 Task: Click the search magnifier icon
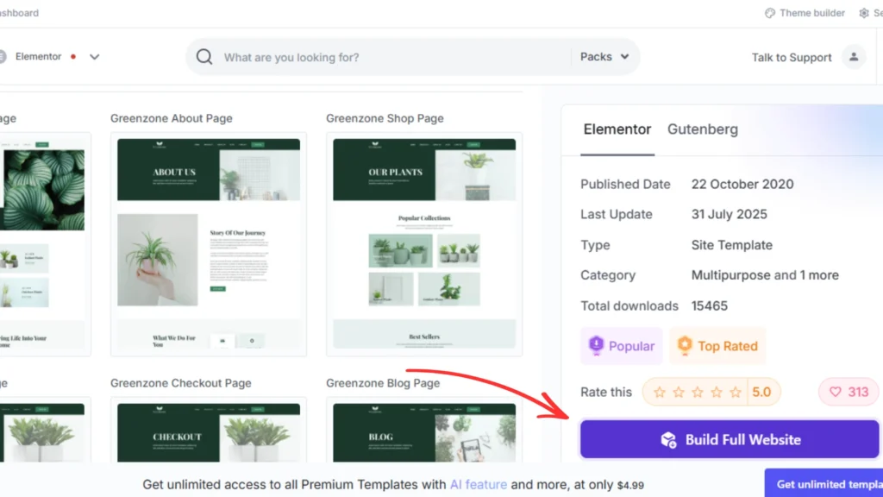point(204,57)
